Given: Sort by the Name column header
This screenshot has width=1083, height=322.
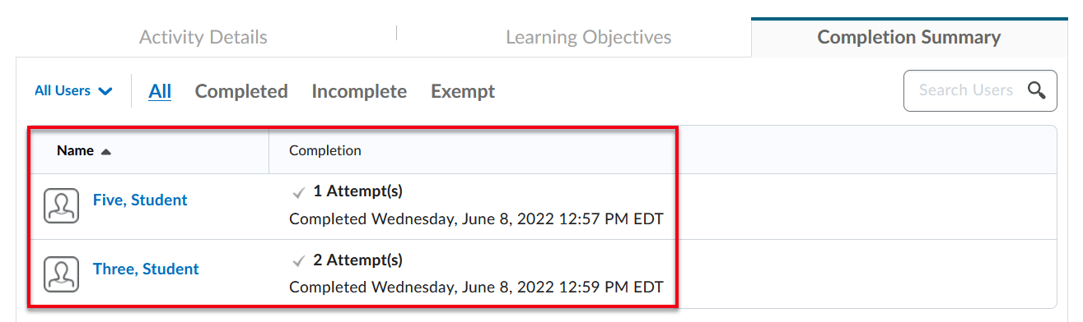Looking at the screenshot, I should [x=75, y=151].
